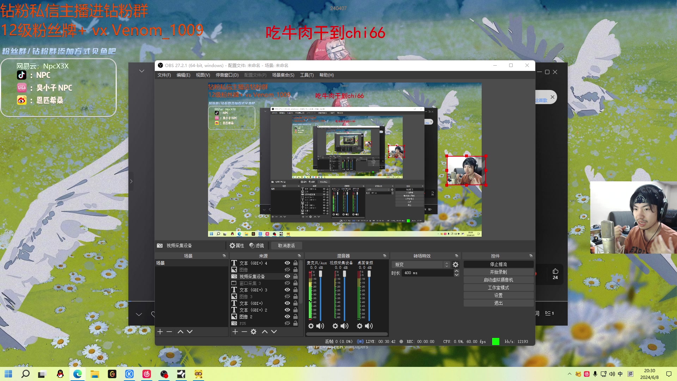
Task: Increase transition duration with up arrow
Action: pyautogui.click(x=457, y=271)
